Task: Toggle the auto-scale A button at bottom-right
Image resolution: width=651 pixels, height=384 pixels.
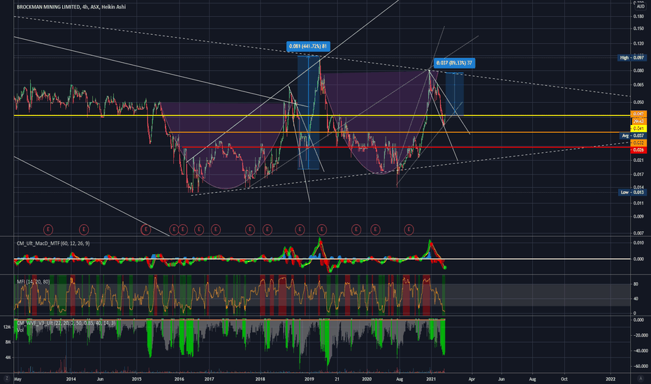Action: (x=639, y=378)
